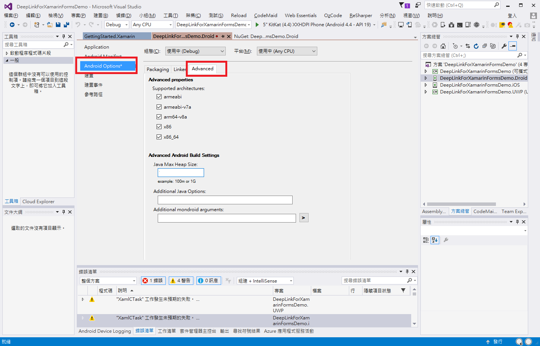Click the Navigate Backward toolbar icon
Viewport: 540px width, 346px height.
[12, 25]
